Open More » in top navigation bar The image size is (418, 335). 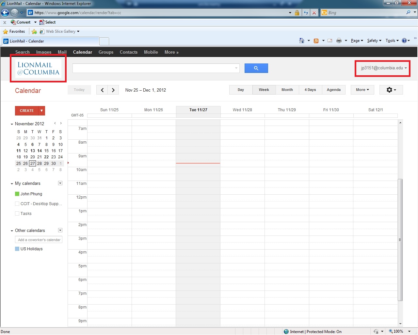171,52
